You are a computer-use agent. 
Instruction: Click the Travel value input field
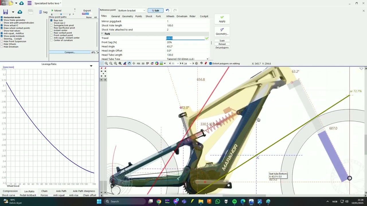pos(185,38)
